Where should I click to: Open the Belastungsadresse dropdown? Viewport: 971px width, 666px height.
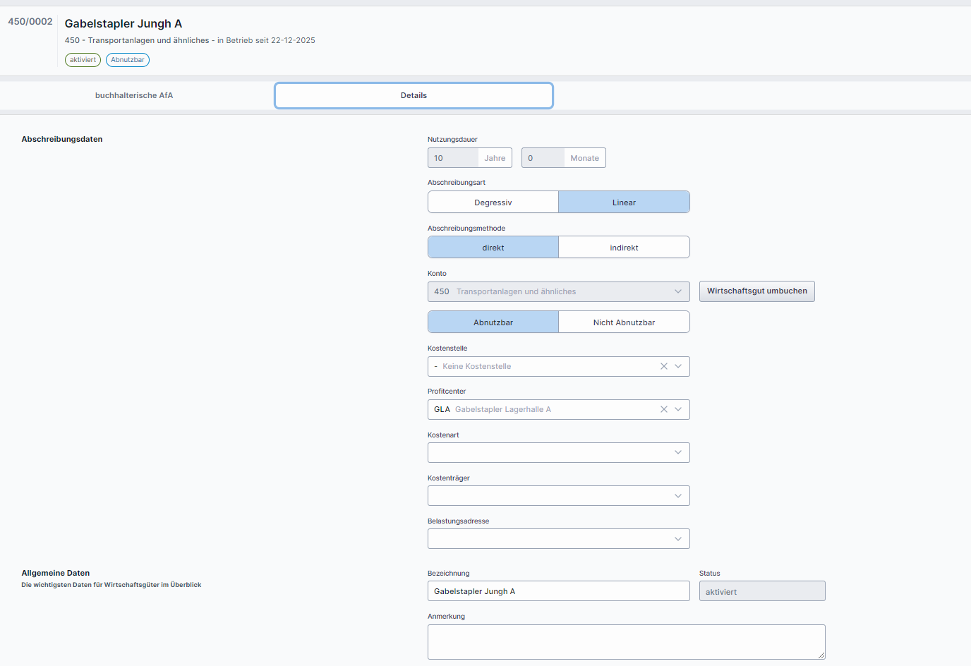(558, 538)
